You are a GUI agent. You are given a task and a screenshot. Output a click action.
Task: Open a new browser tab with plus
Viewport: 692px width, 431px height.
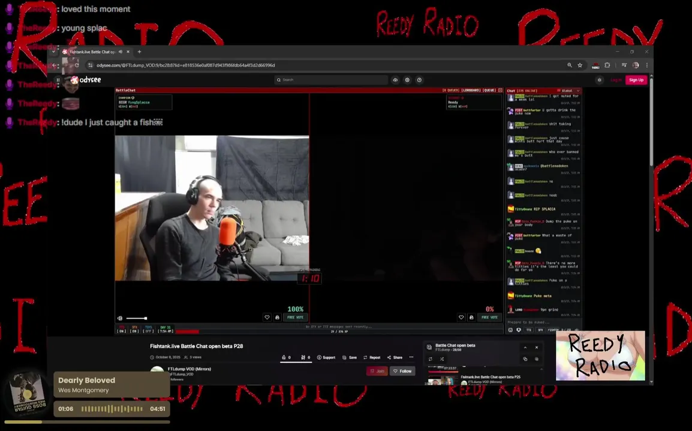140,51
